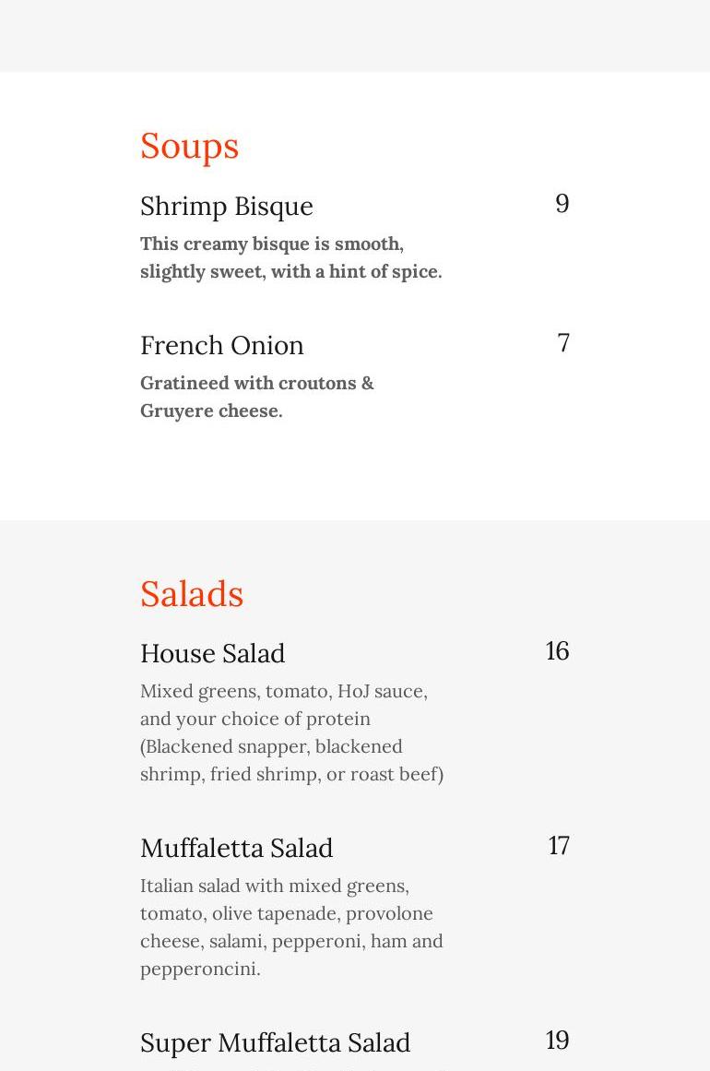This screenshot has width=710, height=1071.
Task: Click the Shrimp Bisque price of 9
Action: pos(562,204)
